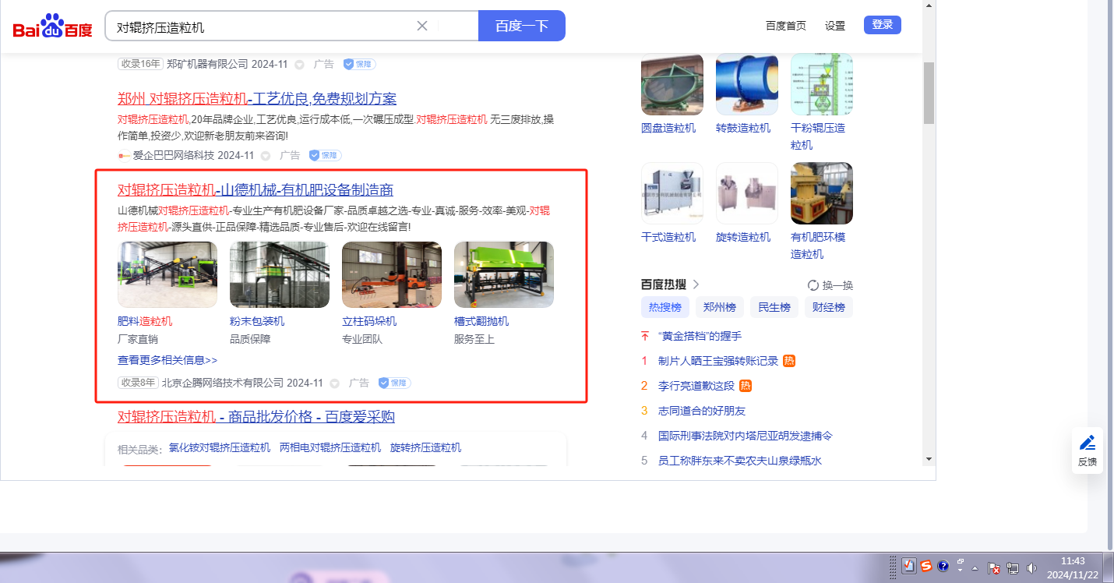
Task: Open 百度首页 link
Action: pos(786,26)
